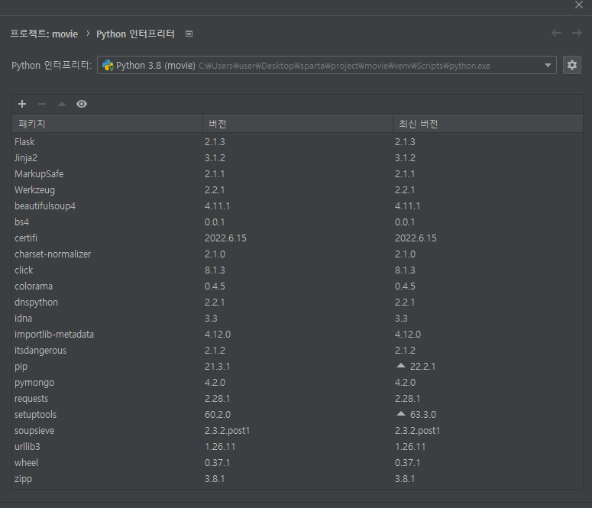The image size is (592, 508).
Task: Select the zipp package row
Action: 297,479
